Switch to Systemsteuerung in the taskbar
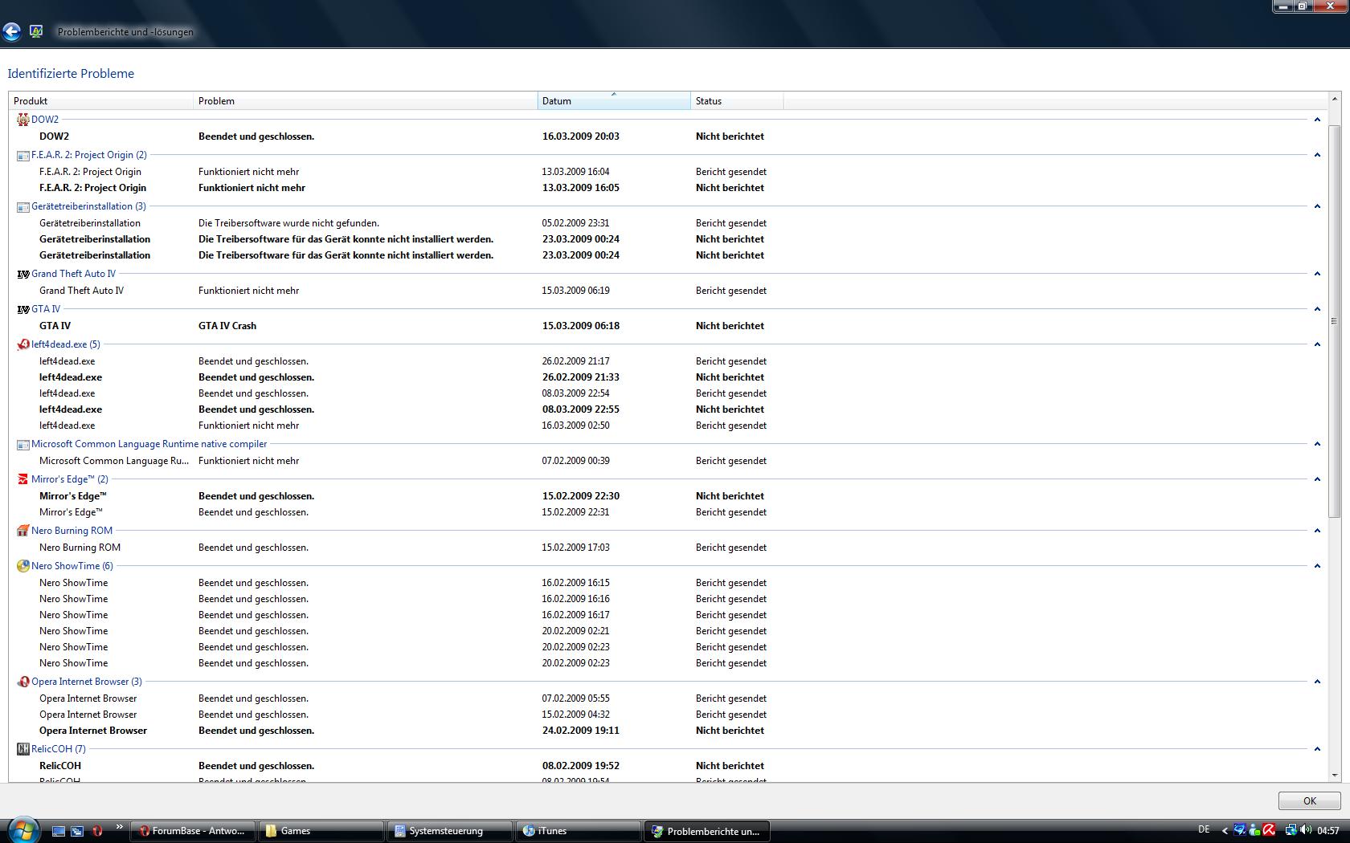 point(450,831)
